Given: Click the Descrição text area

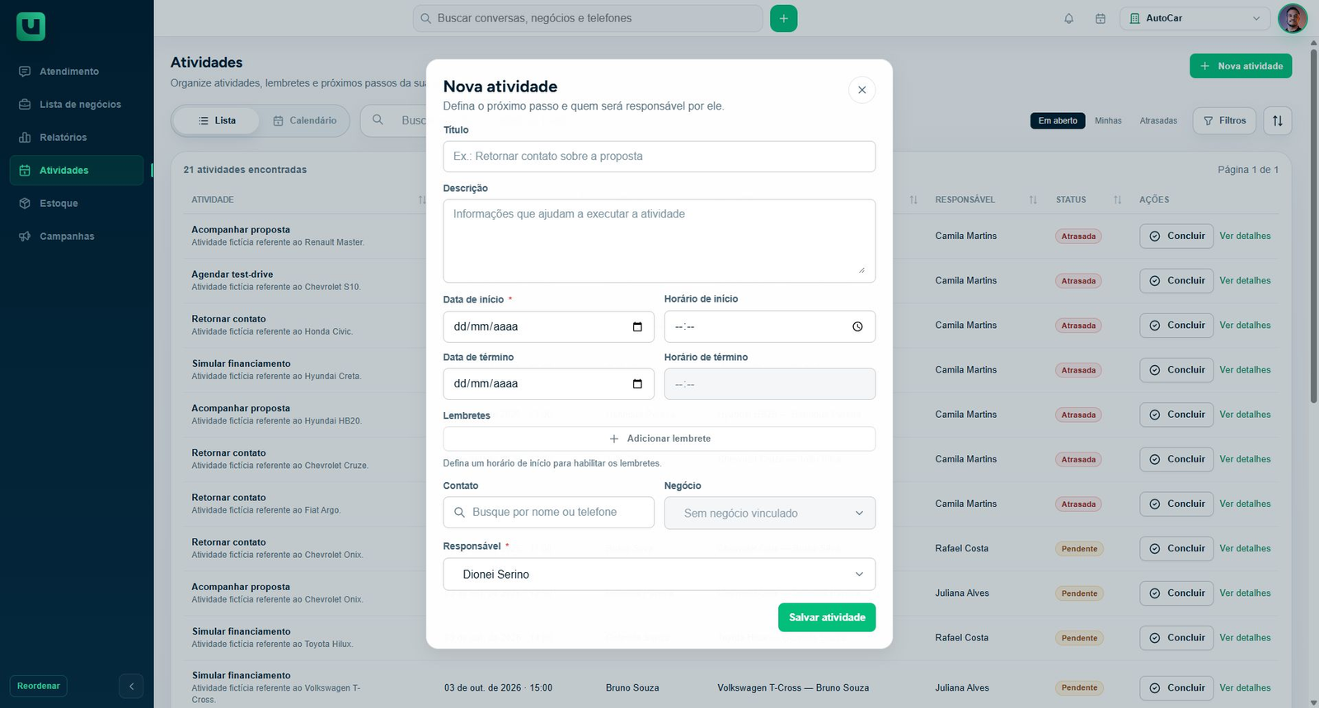Looking at the screenshot, I should tap(659, 241).
